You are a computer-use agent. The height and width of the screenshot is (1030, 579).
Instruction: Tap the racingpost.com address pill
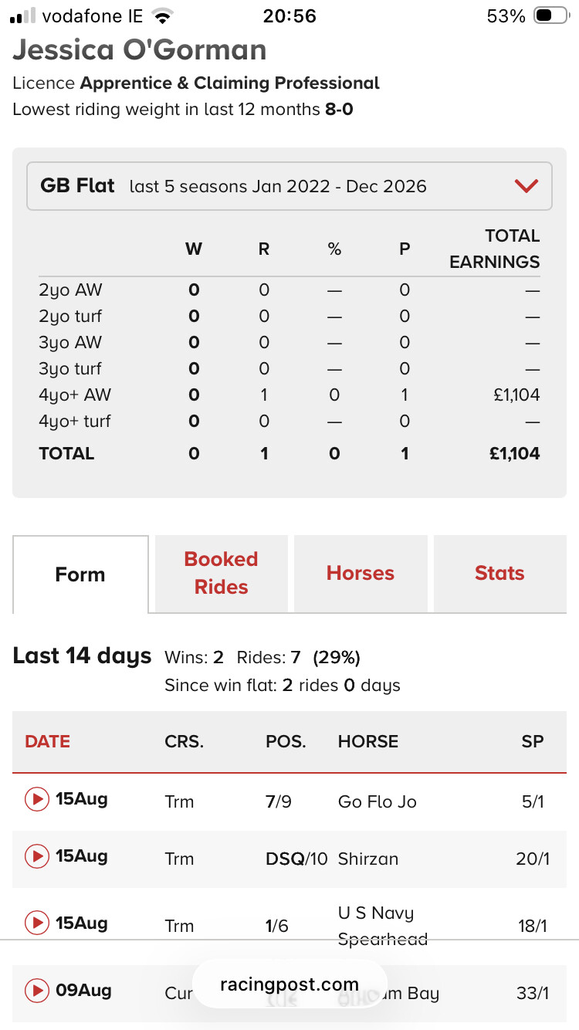click(x=289, y=984)
